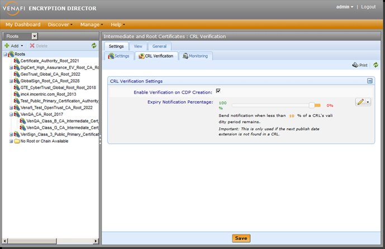
Task: Open the Add dropdown arrow
Action: click(x=22, y=46)
